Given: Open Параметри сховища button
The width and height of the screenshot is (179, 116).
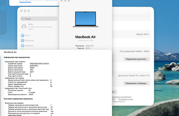Looking at the screenshot, I should (x=136, y=83).
